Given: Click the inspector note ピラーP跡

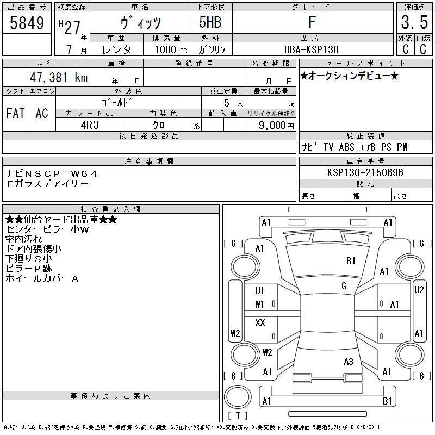Looking at the screenshot, I should pyautogui.click(x=29, y=268).
